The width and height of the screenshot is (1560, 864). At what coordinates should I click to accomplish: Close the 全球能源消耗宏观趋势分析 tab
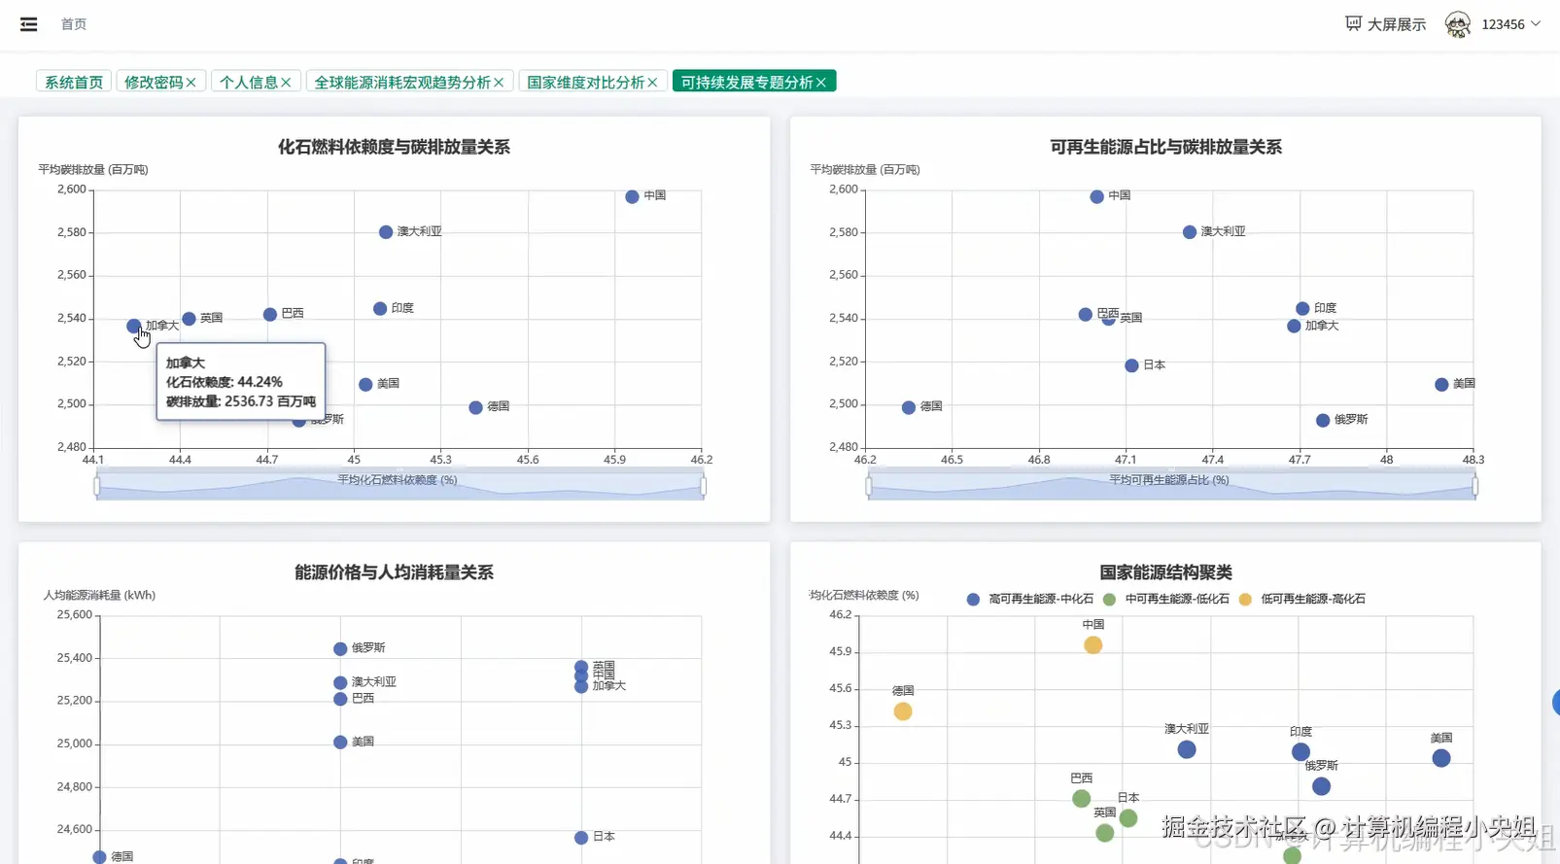[499, 83]
